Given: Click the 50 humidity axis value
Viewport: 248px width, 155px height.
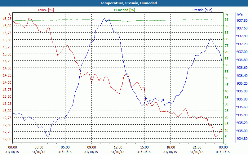Looking at the screenshot, I should [227, 78].
